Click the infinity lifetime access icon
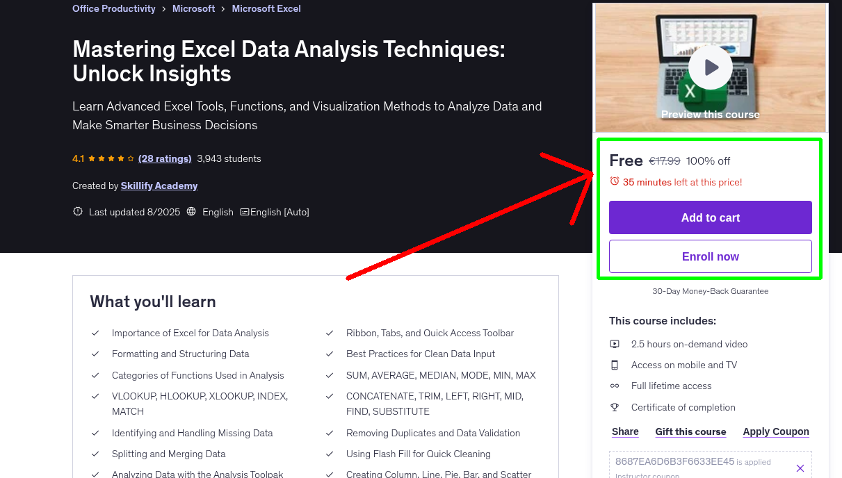The width and height of the screenshot is (842, 478). click(x=615, y=386)
